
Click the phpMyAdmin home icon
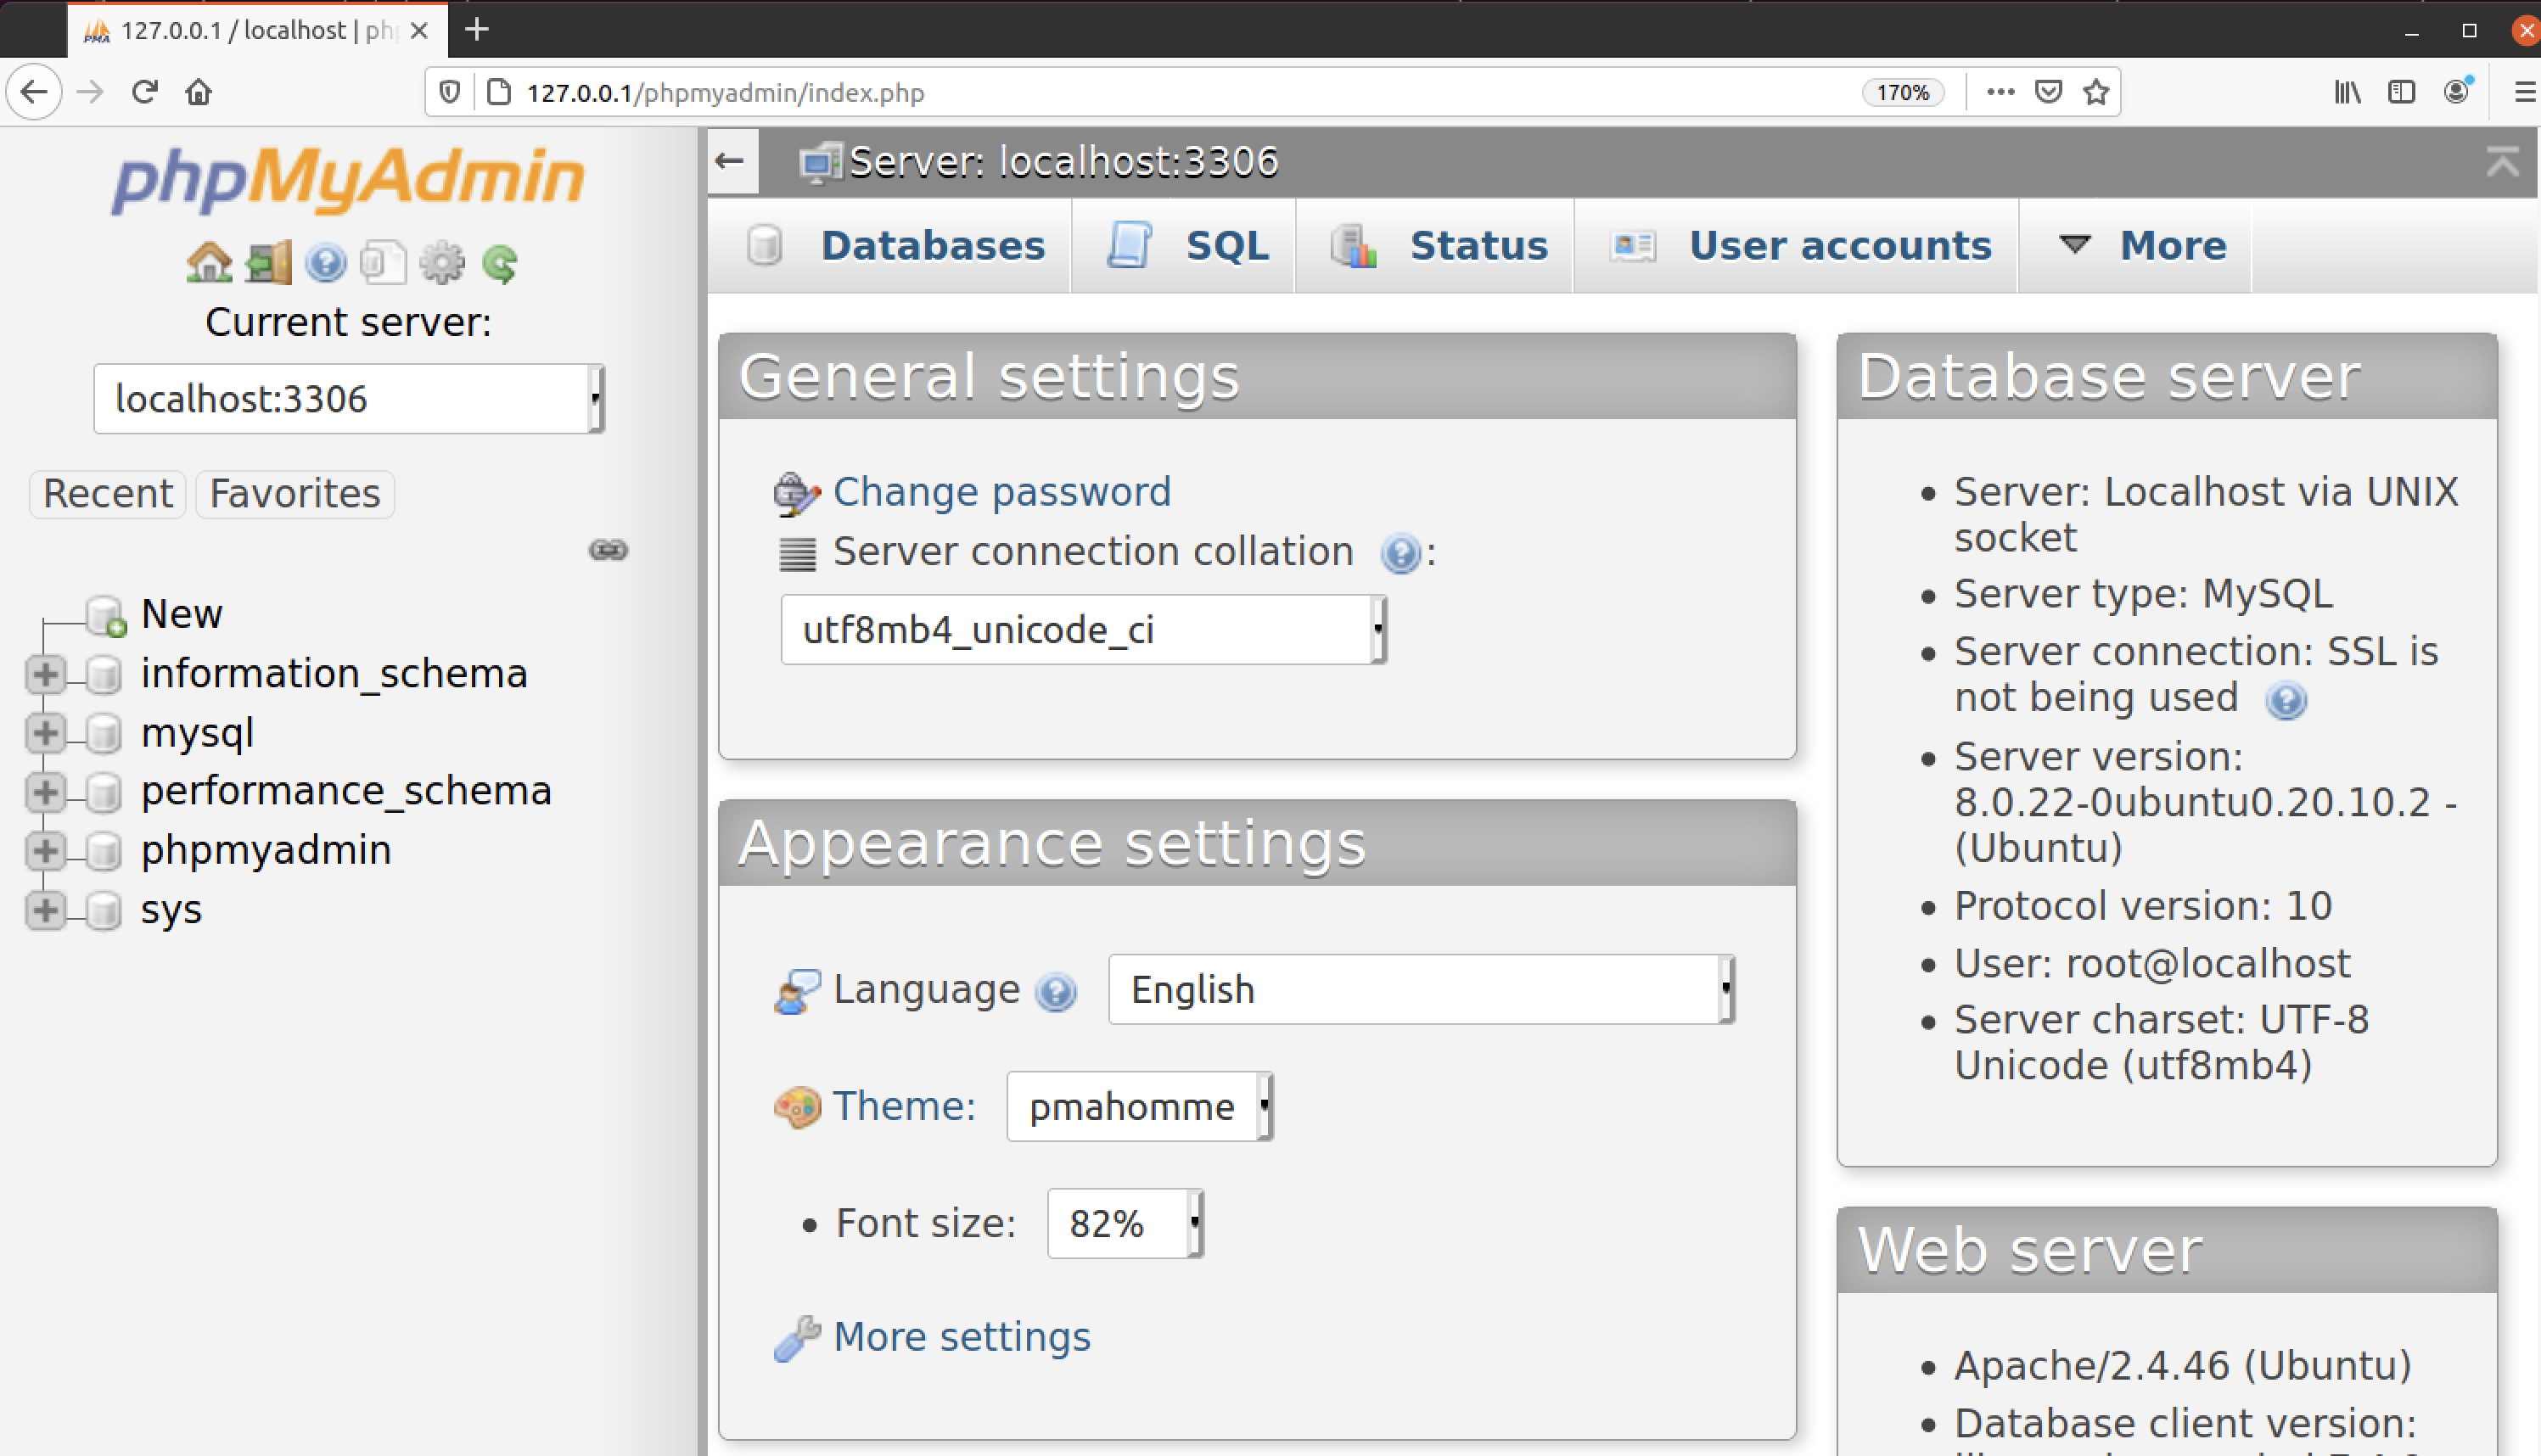208,263
